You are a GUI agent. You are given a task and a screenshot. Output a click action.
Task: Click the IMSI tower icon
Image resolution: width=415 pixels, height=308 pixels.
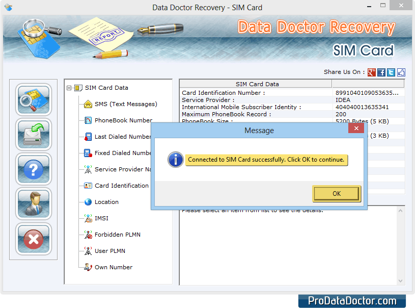(88, 218)
